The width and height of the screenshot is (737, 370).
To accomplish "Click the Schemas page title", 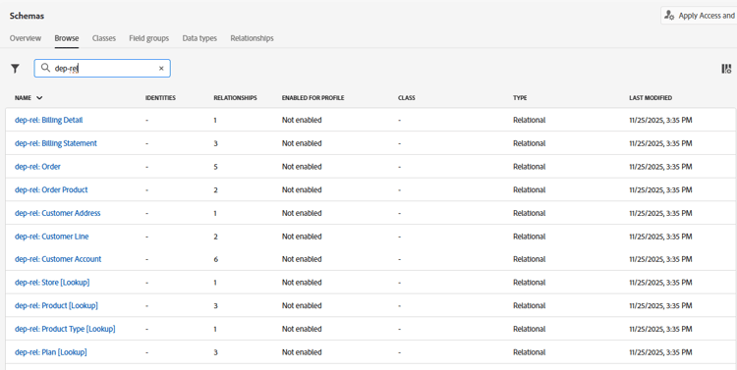I will coord(27,16).
